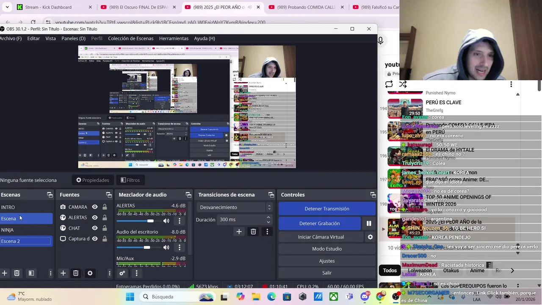
Task: Add a new scene transition
Action: pos(239,231)
